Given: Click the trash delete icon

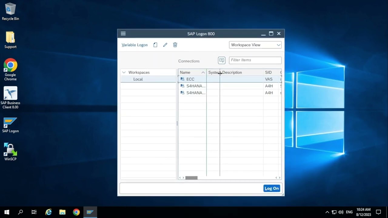Looking at the screenshot, I should (x=175, y=45).
